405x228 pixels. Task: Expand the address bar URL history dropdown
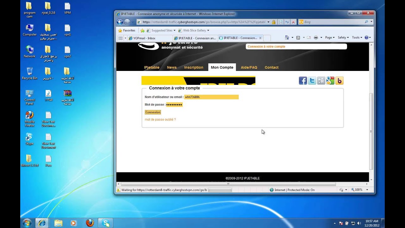(x=268, y=22)
